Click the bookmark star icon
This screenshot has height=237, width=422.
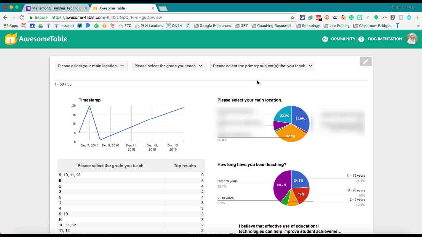click(292, 17)
